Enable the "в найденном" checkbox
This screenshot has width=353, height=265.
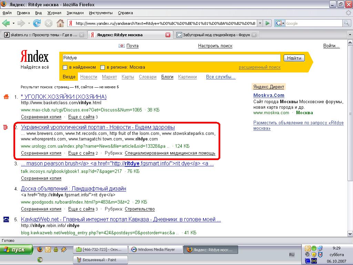tap(65, 67)
